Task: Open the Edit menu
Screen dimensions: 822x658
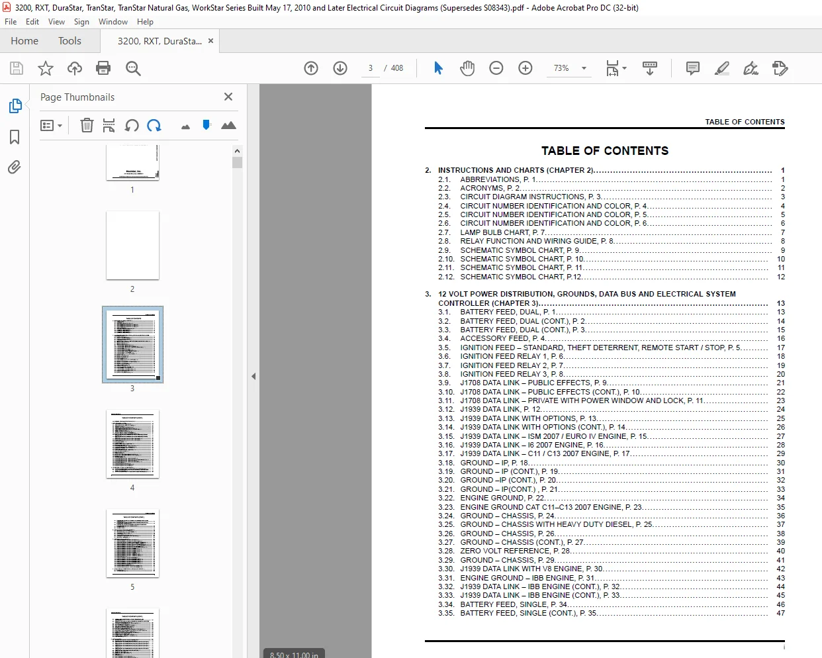Action: pos(32,22)
